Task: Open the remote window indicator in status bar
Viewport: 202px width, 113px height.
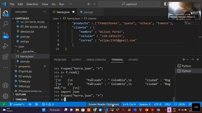Action: [4, 104]
